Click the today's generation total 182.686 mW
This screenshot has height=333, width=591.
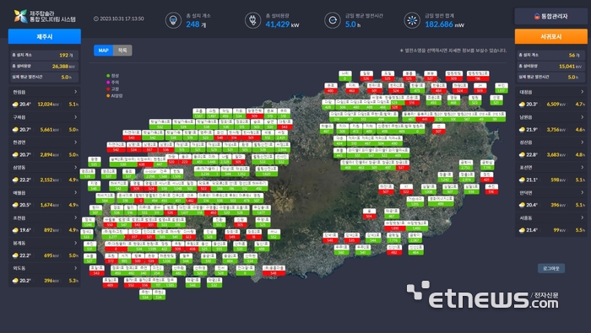445,24
